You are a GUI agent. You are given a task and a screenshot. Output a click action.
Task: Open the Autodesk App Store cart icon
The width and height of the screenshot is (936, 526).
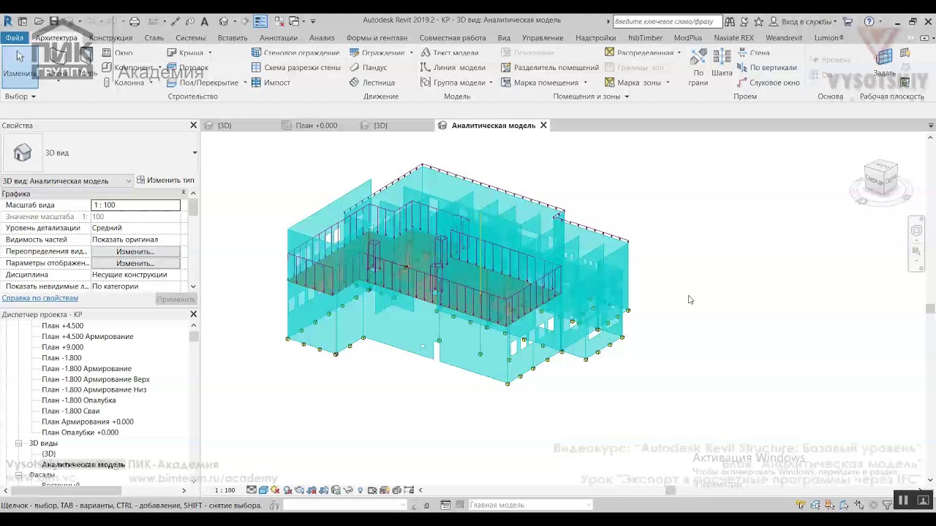[x=848, y=22]
